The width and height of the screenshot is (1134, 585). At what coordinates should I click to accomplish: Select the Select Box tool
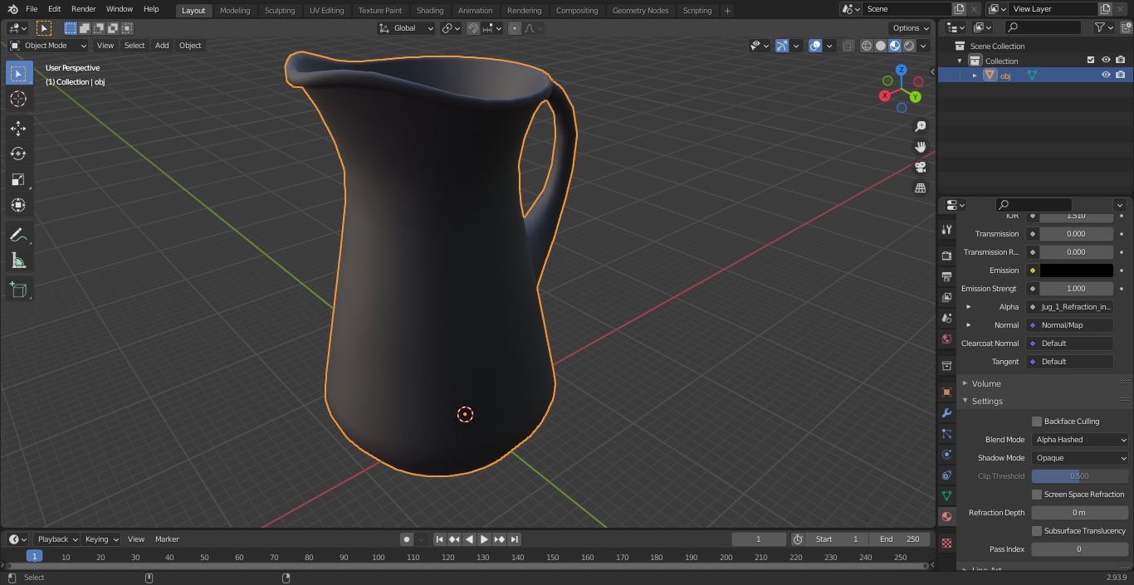18,73
